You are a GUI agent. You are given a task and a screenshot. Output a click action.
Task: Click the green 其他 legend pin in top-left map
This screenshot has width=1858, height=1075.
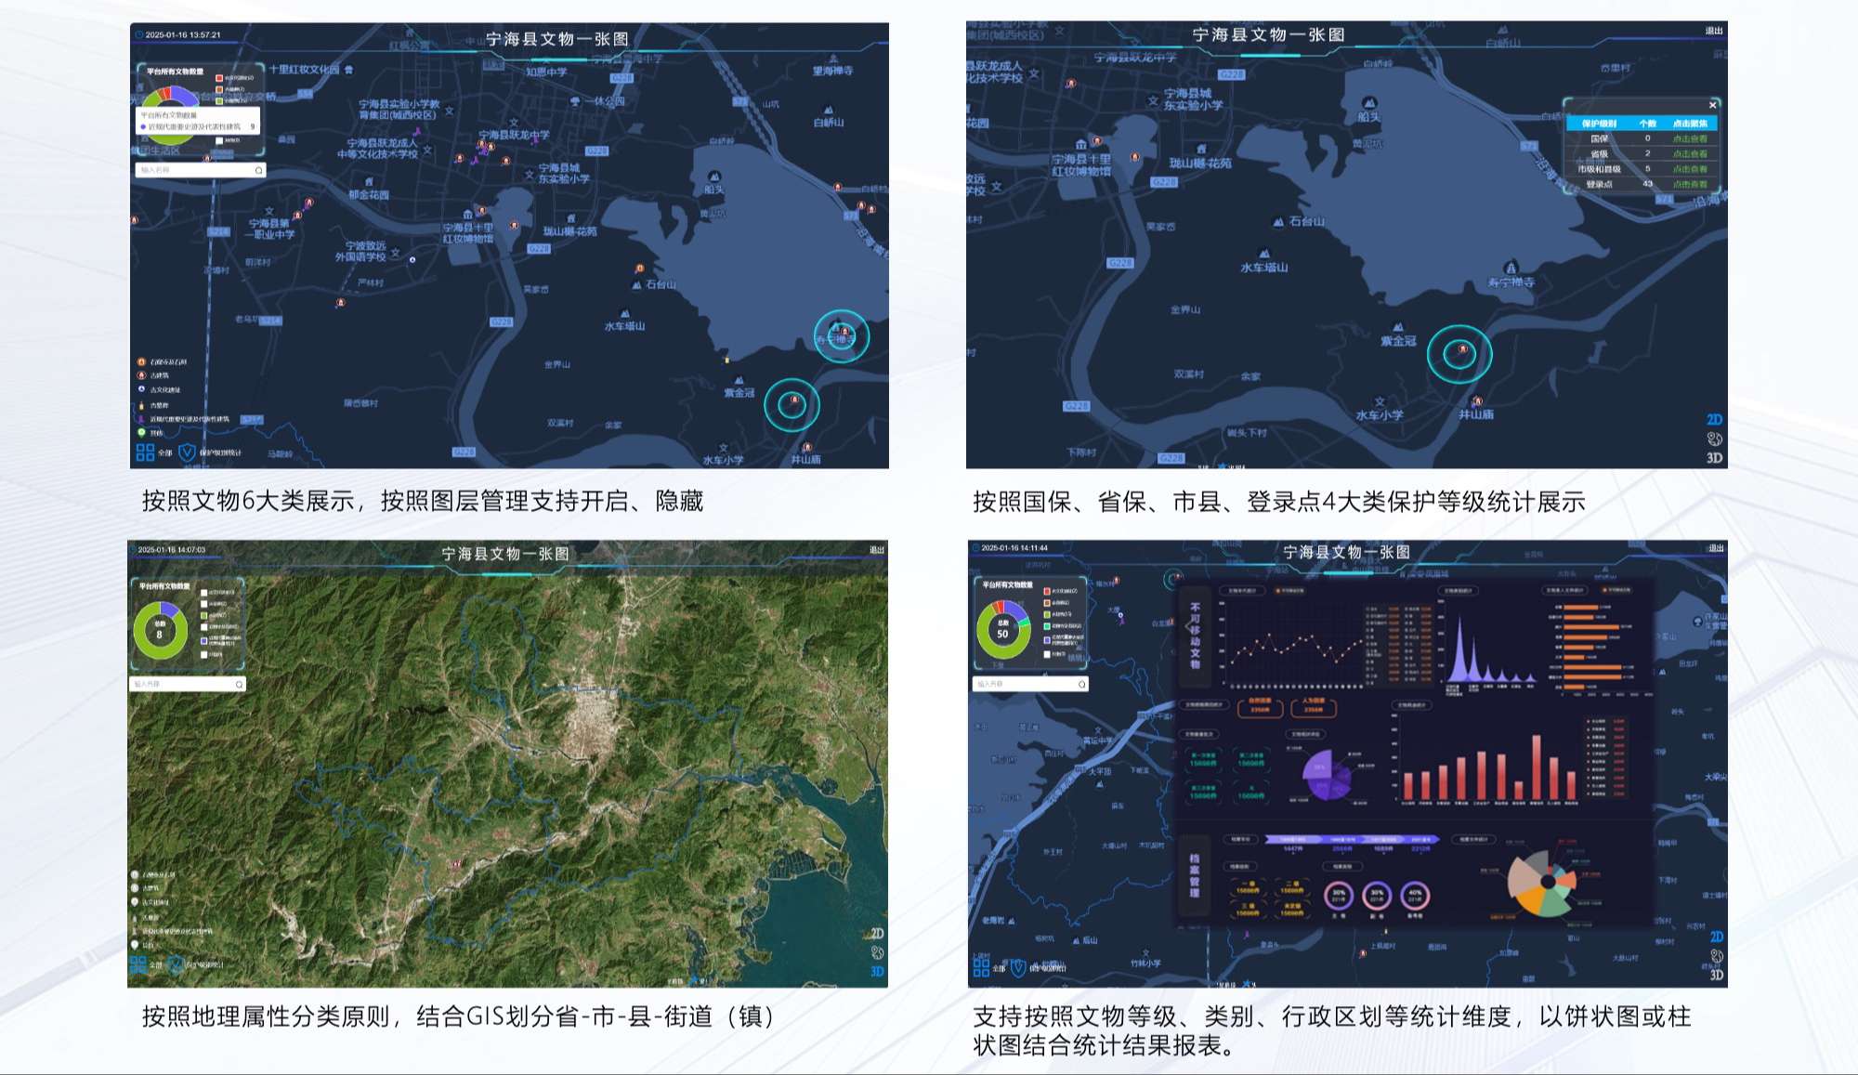click(x=142, y=432)
